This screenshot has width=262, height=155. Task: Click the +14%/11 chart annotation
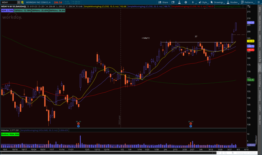tap(146, 38)
